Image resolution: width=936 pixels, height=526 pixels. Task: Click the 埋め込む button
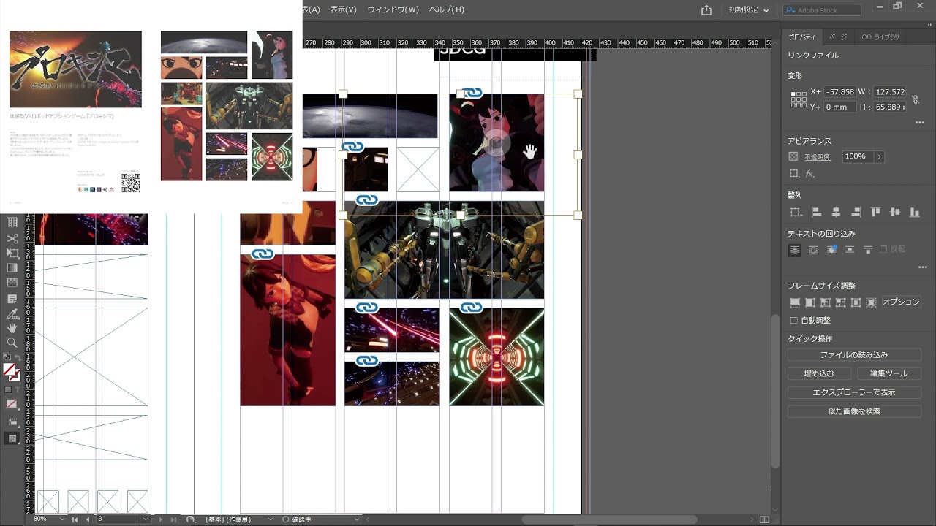click(x=819, y=373)
